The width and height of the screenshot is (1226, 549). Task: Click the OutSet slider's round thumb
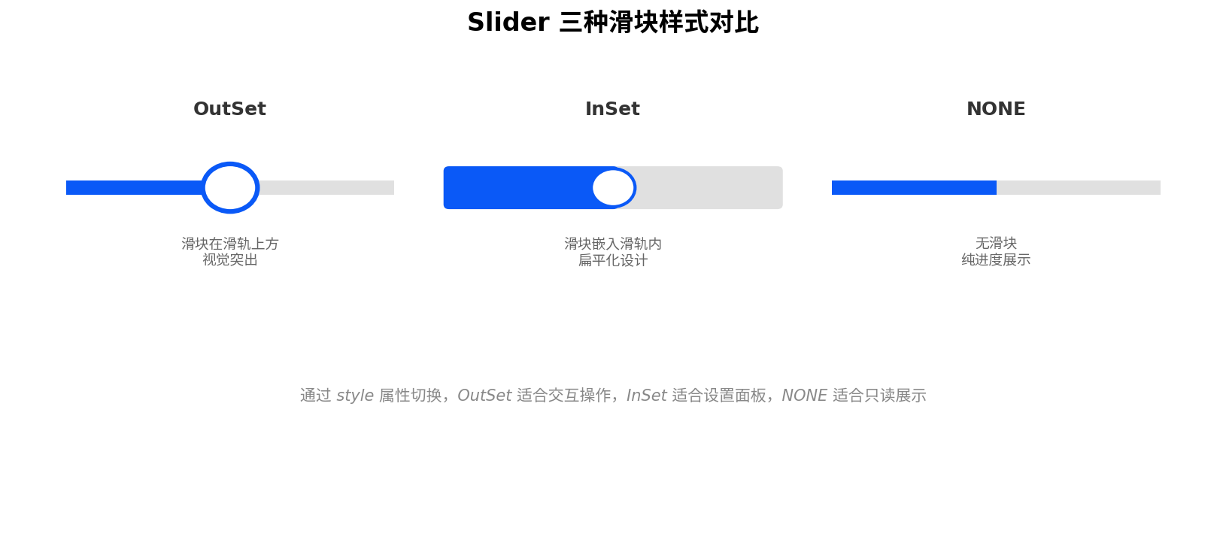(x=230, y=187)
